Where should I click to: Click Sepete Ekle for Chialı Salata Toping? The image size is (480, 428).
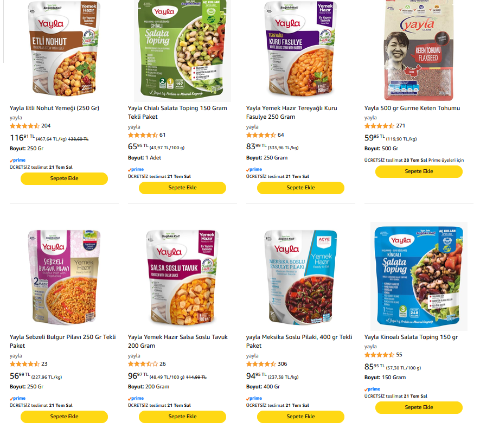point(182,188)
